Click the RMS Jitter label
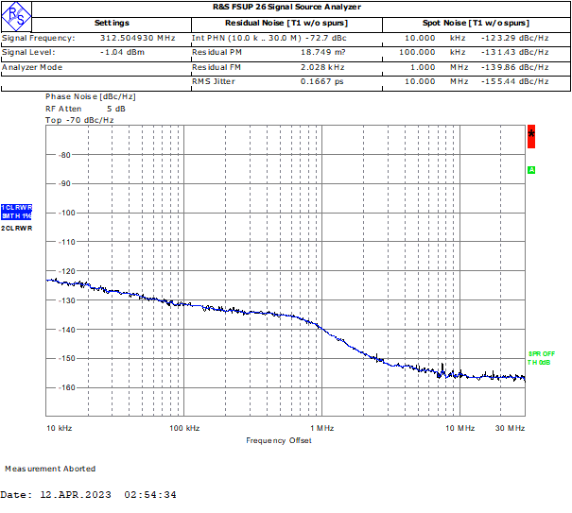Screen dimensions: 572x513 coord(214,81)
